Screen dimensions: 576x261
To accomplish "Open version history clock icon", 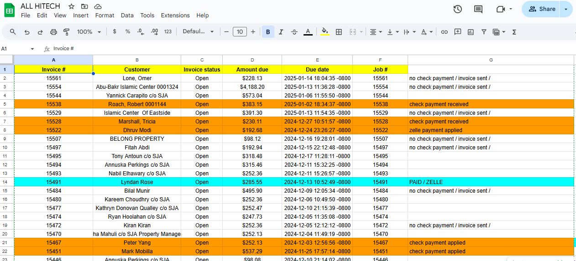I will [x=457, y=9].
